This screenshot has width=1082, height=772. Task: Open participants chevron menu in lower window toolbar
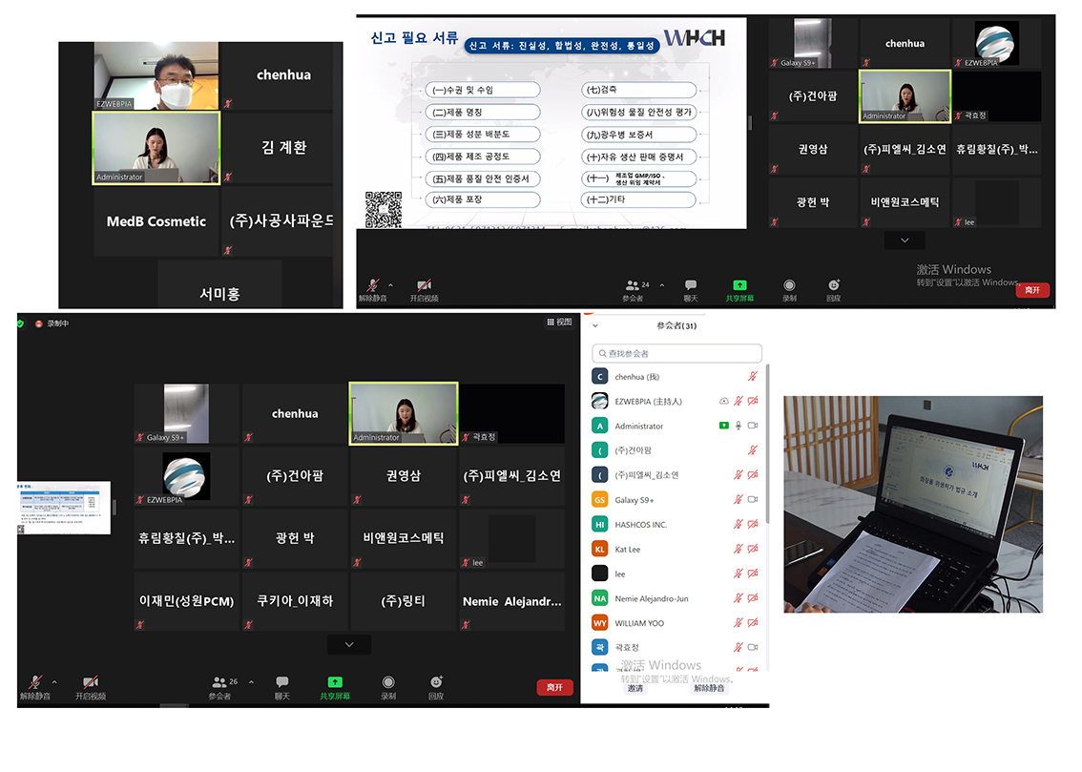251,682
